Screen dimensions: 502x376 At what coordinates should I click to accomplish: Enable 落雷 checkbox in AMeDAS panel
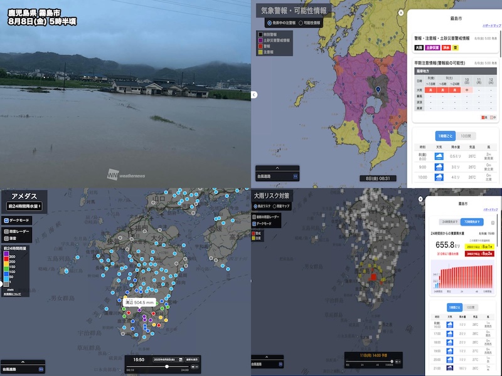click(x=6, y=238)
